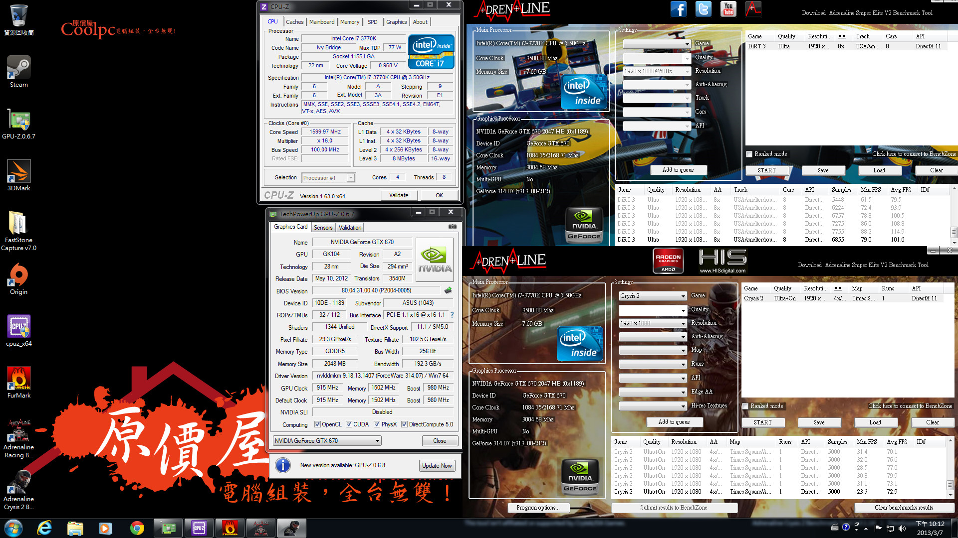958x538 pixels.
Task: Open the FurMark desktop shortcut
Action: (x=18, y=382)
